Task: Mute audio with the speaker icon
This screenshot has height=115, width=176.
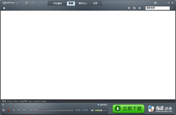Action: (92, 110)
